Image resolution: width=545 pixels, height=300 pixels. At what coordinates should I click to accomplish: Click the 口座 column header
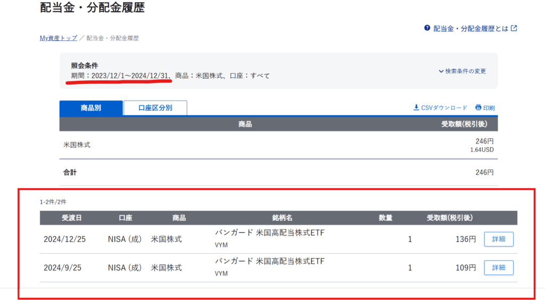[125, 218]
